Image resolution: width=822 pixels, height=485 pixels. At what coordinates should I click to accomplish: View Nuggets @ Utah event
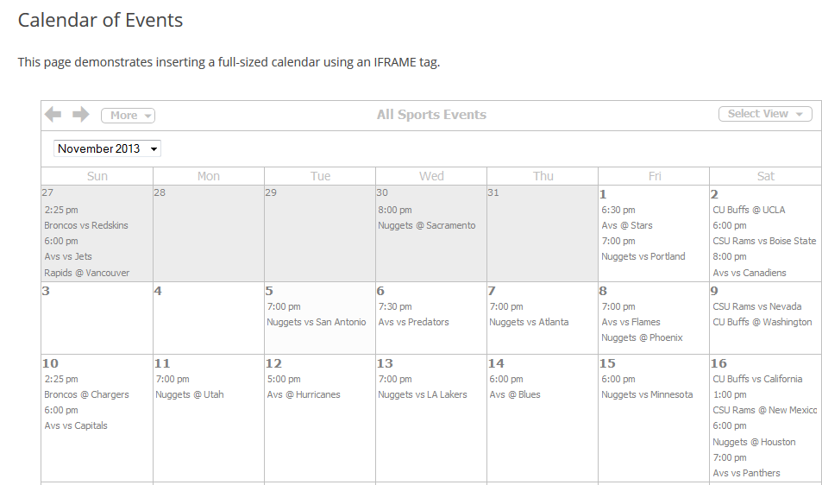click(189, 394)
